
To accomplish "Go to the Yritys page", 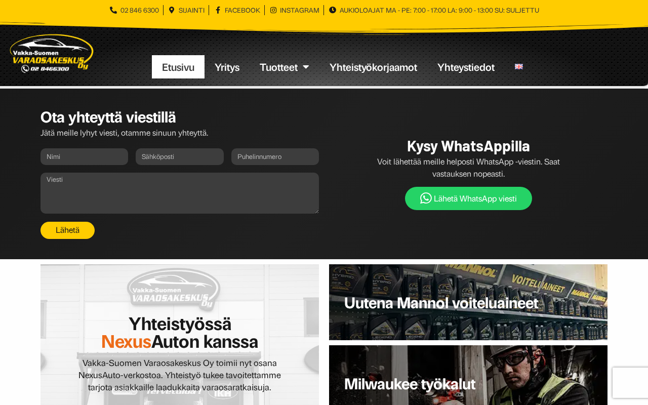I will click(x=227, y=67).
